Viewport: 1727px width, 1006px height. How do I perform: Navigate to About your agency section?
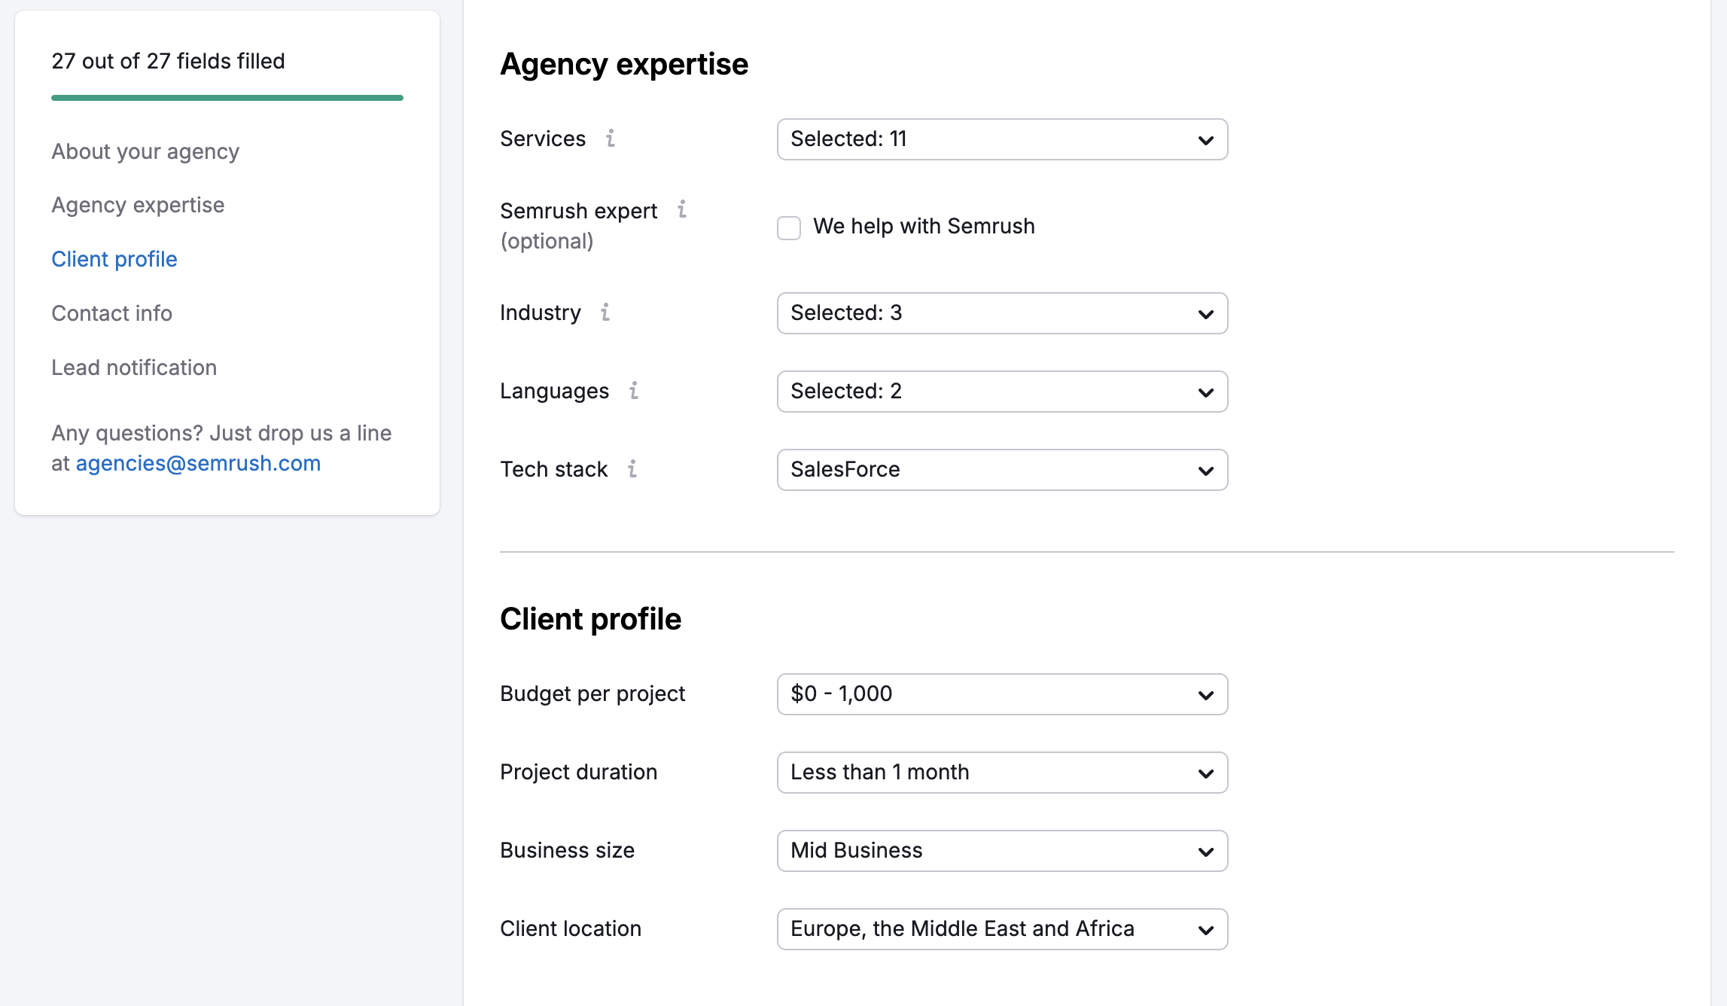145,151
